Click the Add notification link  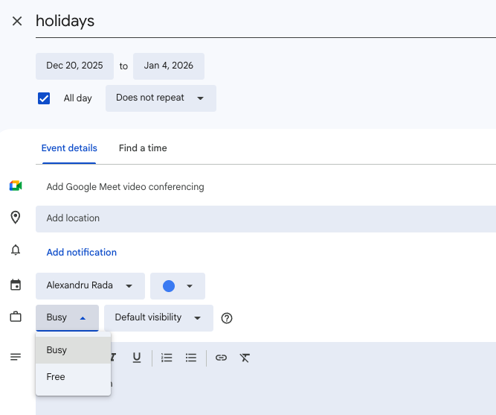(x=82, y=253)
